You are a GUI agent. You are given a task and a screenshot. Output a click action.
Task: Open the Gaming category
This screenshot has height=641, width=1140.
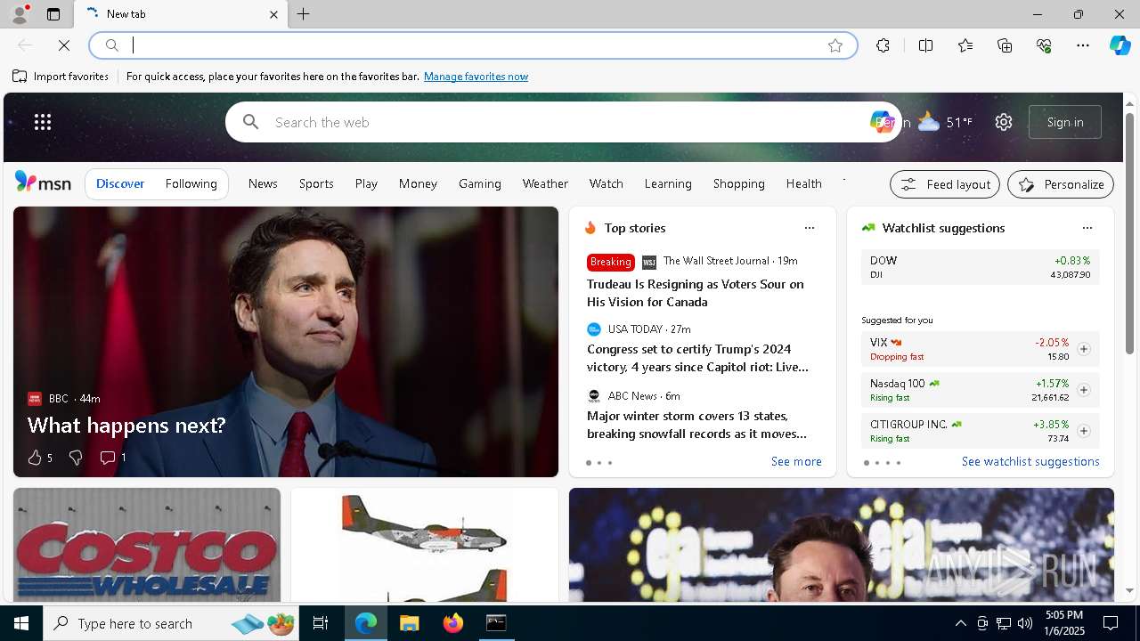click(480, 183)
